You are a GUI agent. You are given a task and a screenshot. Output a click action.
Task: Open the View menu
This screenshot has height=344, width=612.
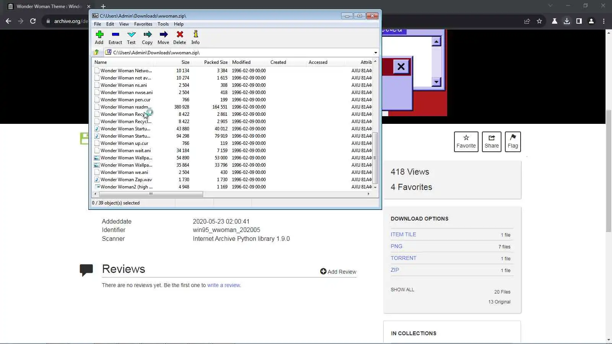coord(124,24)
